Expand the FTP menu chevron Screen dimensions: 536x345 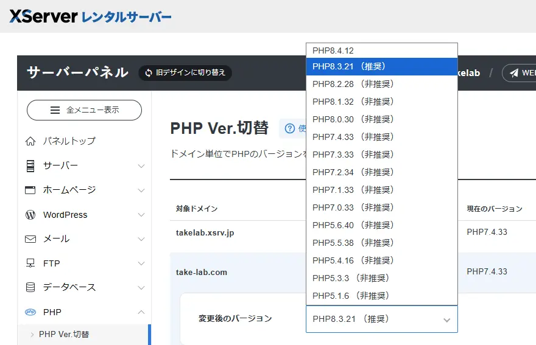141,263
